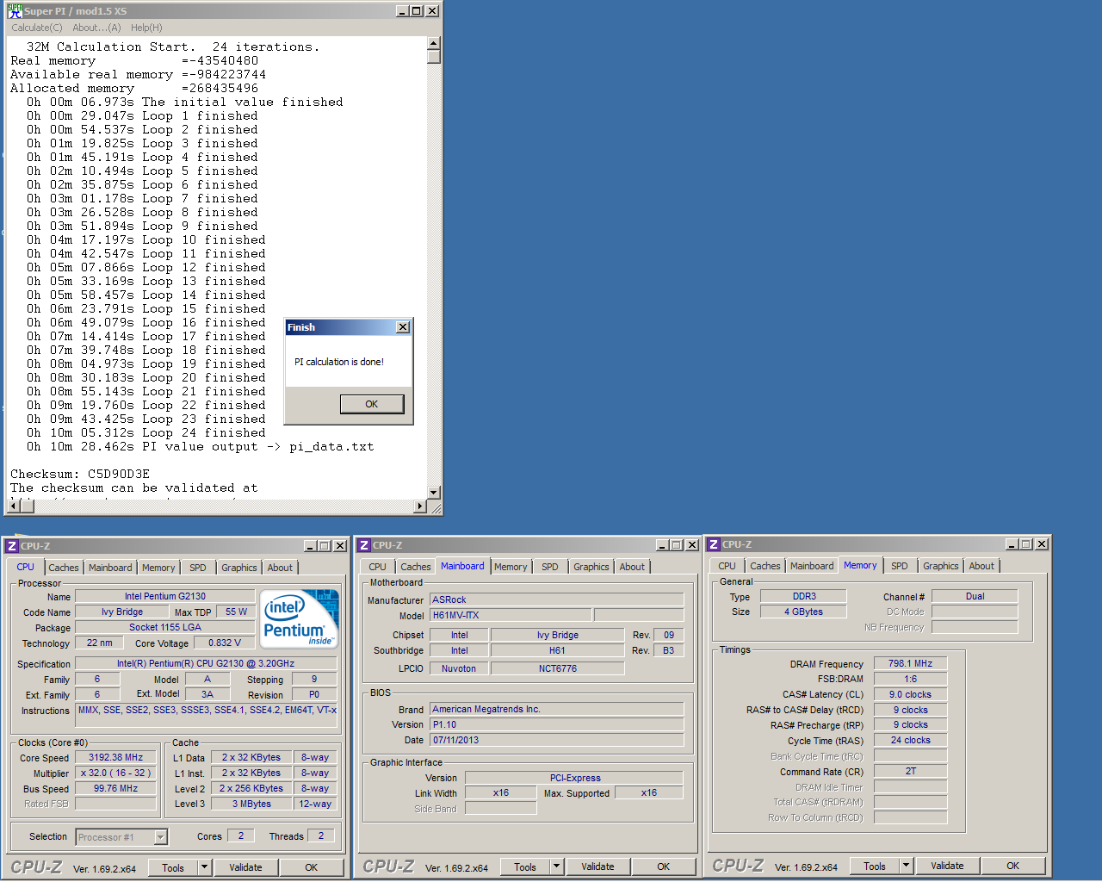Select Caches tab in Mainboard window
The image size is (1102, 882).
click(416, 567)
